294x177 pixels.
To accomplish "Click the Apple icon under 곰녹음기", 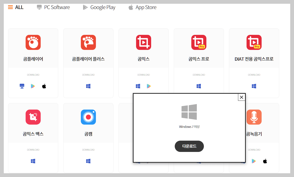I will click(265, 161).
